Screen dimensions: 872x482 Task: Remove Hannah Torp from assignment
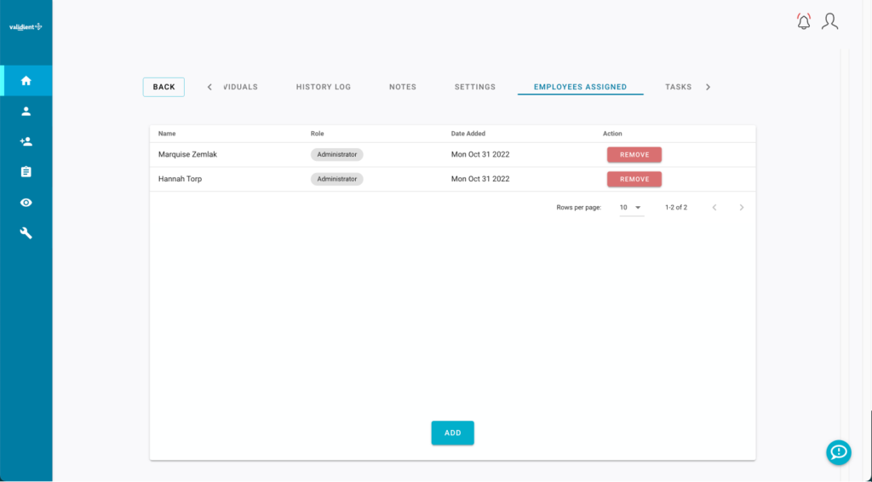click(634, 179)
